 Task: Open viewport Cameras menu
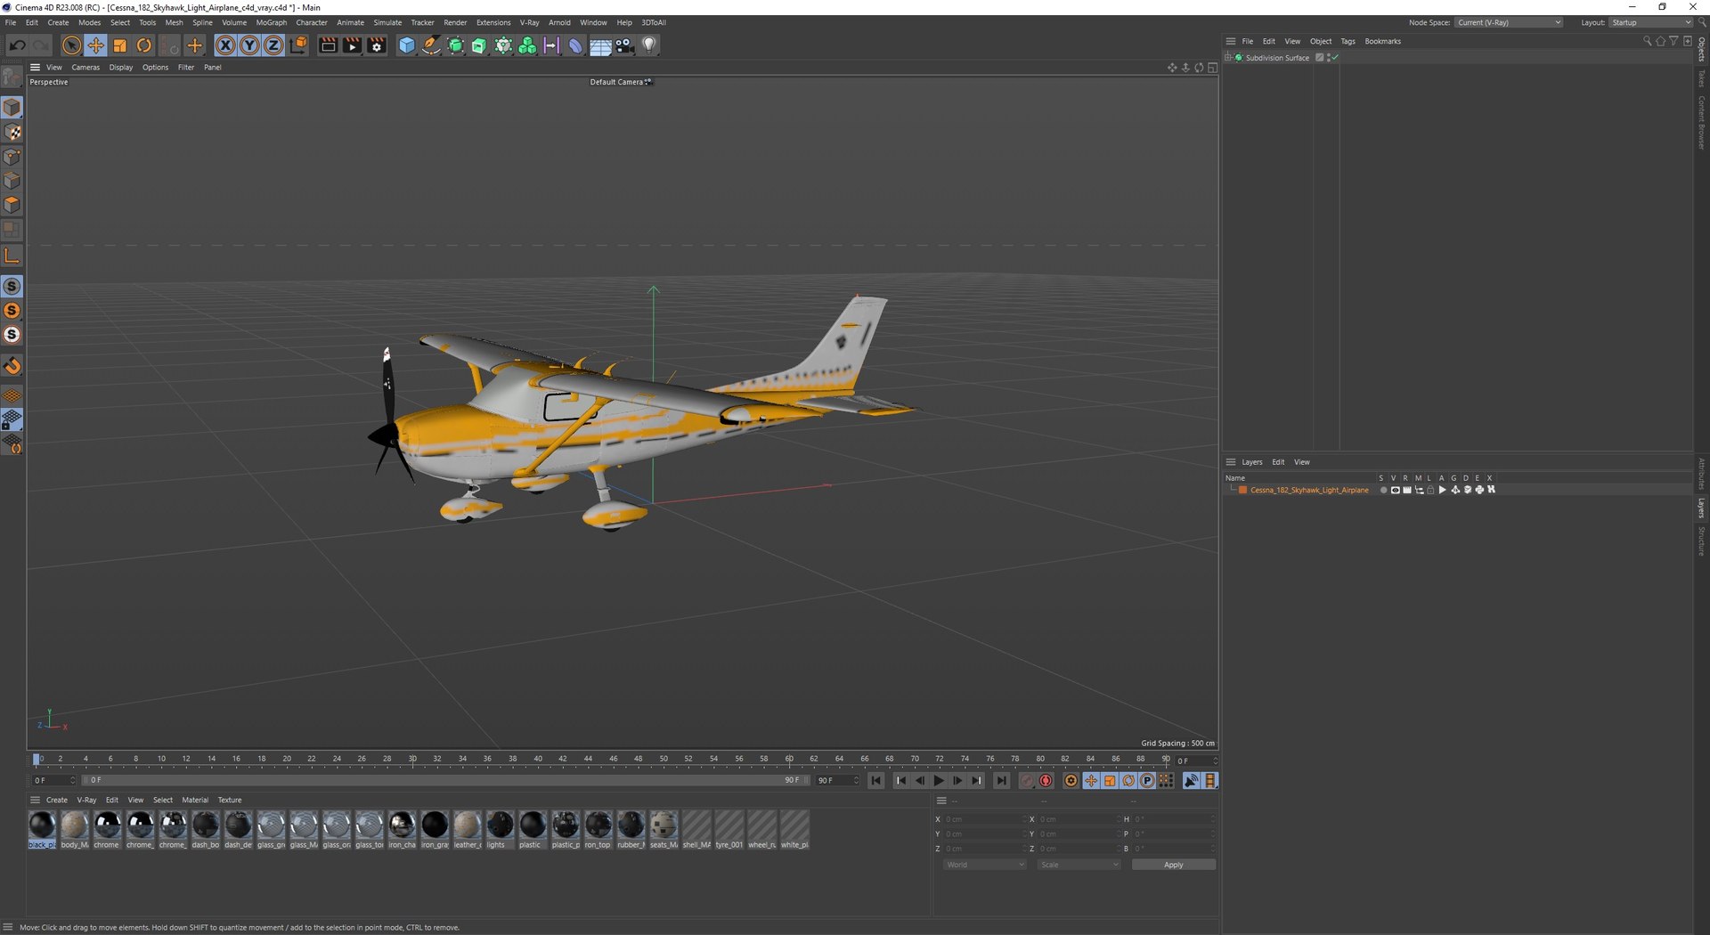tap(85, 68)
